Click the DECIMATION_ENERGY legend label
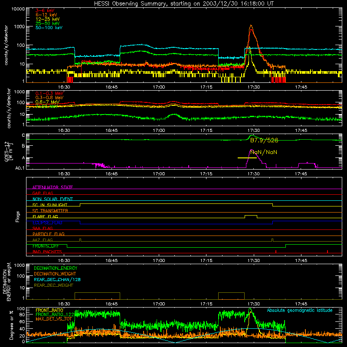The image size is (347, 347). (x=56, y=268)
